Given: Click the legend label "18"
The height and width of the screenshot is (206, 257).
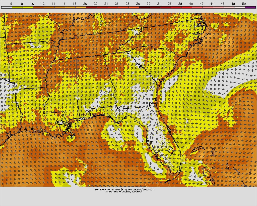Looking at the screenshot, I should coord(74,4).
